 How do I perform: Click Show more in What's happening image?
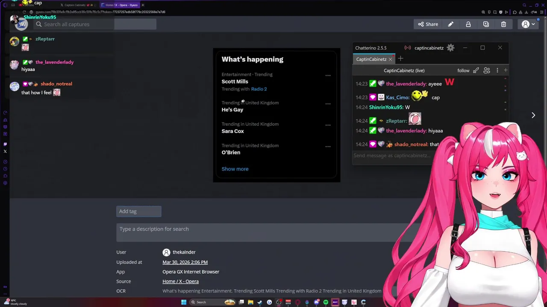point(235,169)
